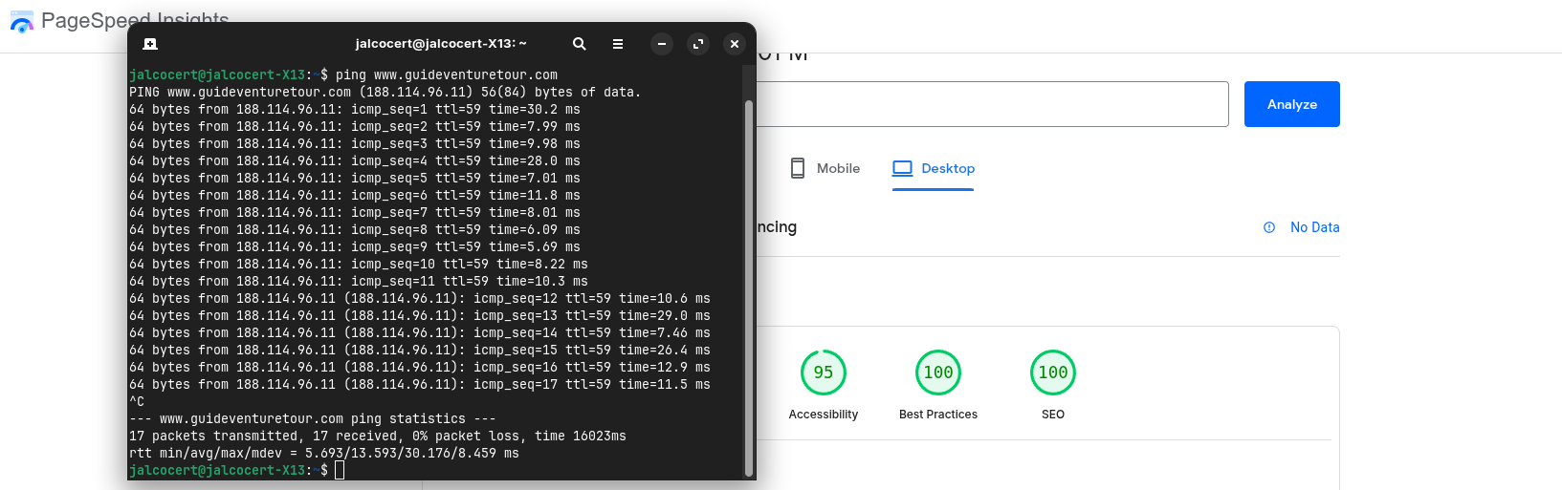Viewport: 1562px width, 490px height.
Task: Close the terminal window
Action: click(x=735, y=44)
